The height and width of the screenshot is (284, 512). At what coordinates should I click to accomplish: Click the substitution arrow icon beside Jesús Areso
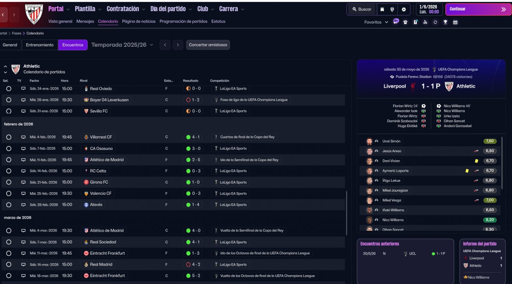click(x=476, y=151)
